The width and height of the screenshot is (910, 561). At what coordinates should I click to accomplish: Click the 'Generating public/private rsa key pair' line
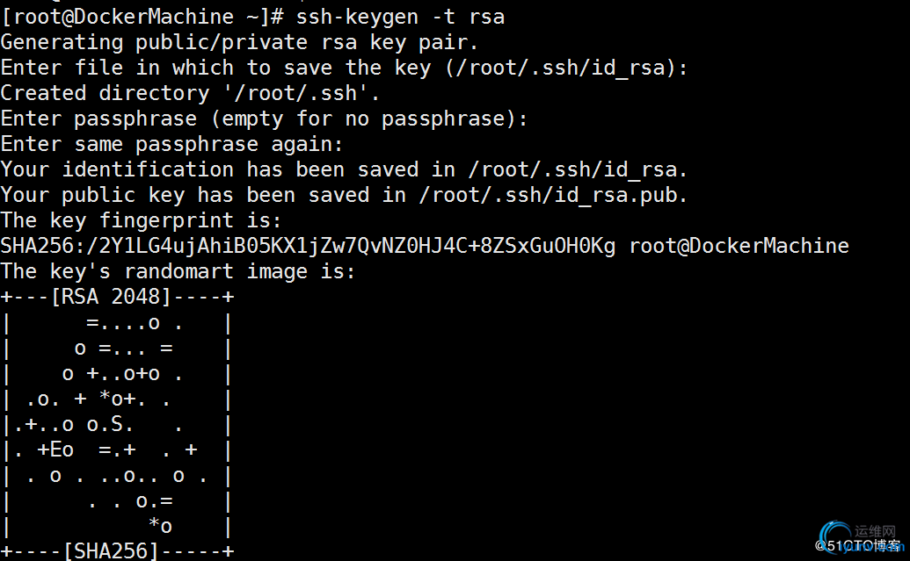point(239,42)
